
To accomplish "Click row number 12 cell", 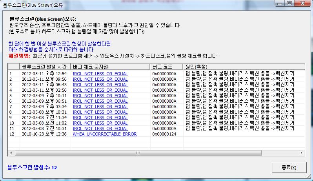I will pyautogui.click(x=12, y=134).
